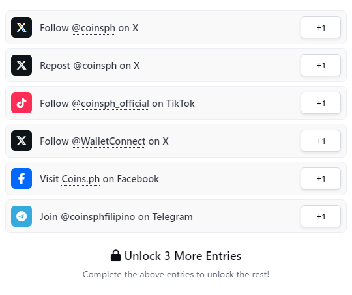Claim +1 for Repost @coinsph on X
Image resolution: width=352 pixels, height=295 pixels.
(321, 65)
